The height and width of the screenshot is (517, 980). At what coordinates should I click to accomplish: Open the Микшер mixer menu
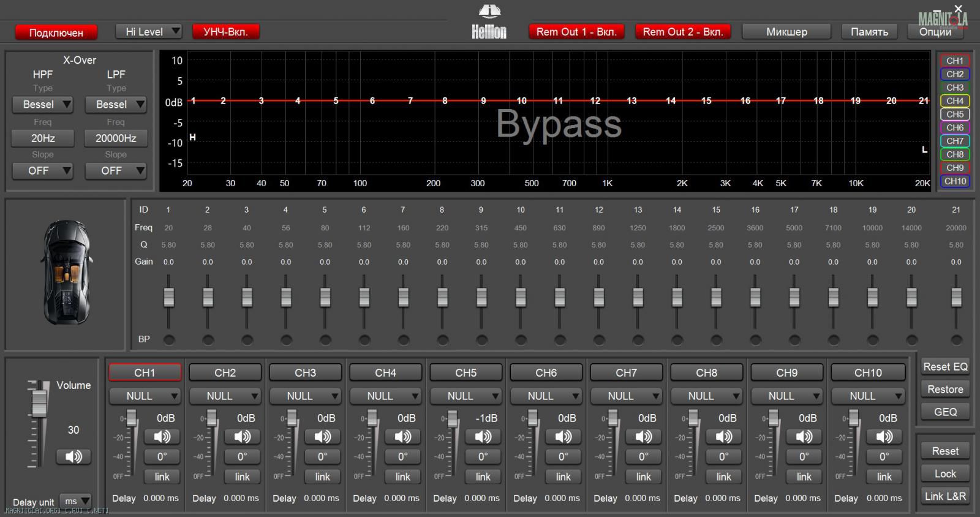[x=786, y=32]
